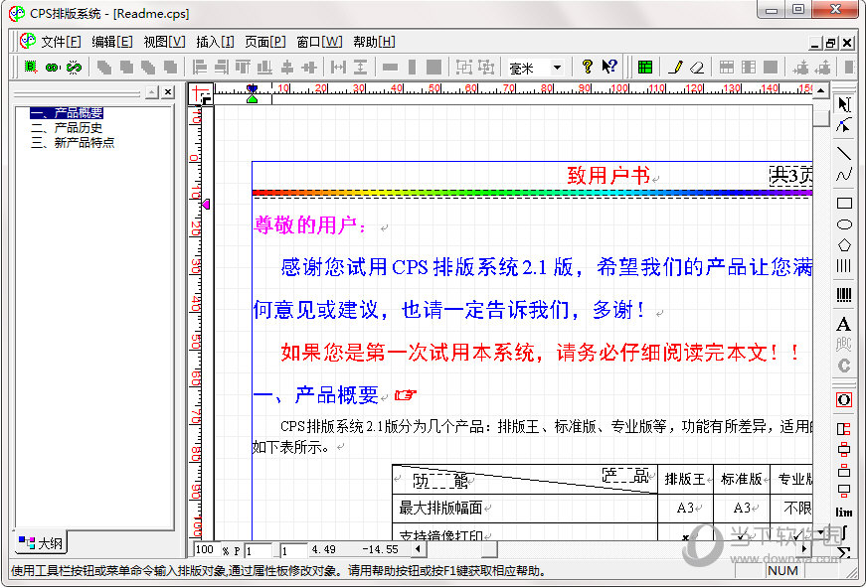Viewport: 866px width, 588px height.
Task: Click the context help pointer icon
Action: [608, 67]
